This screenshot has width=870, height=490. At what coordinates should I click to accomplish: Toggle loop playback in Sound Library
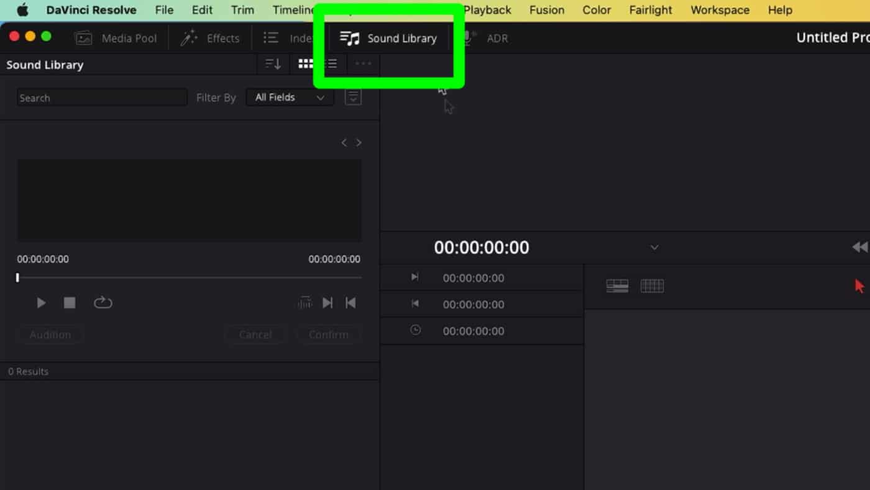103,303
